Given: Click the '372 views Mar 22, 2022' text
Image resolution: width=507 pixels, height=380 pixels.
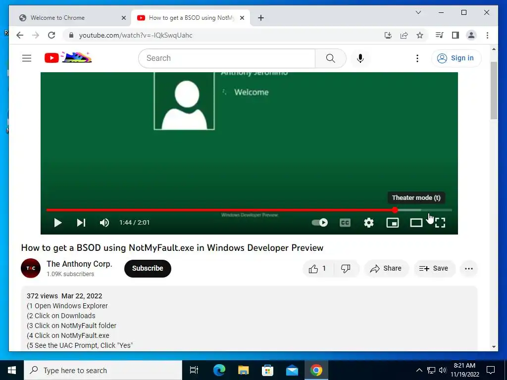Looking at the screenshot, I should click(64, 296).
